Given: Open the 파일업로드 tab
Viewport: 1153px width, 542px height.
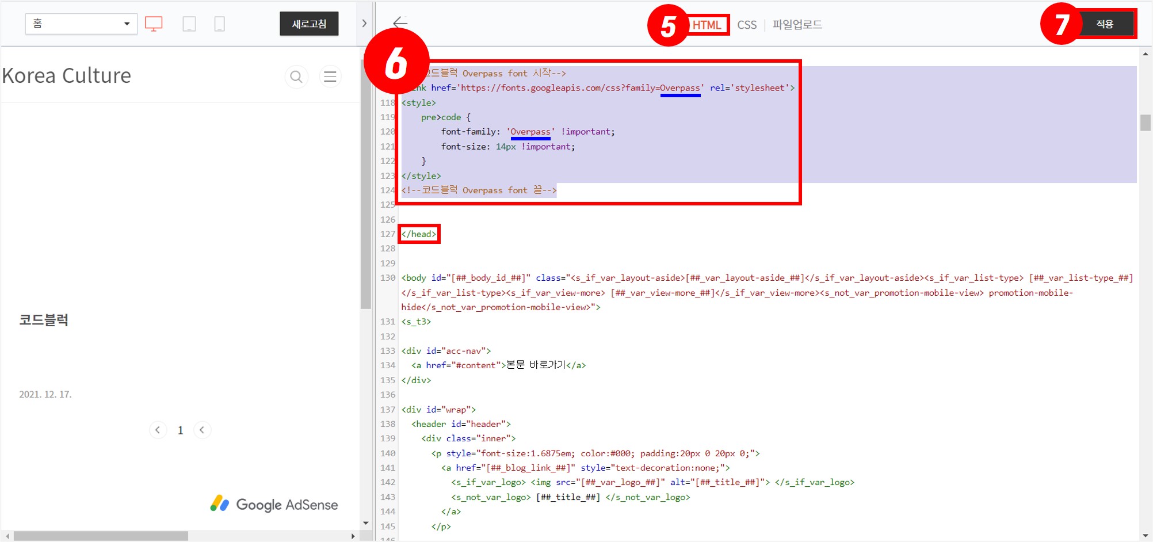Looking at the screenshot, I should (x=797, y=25).
